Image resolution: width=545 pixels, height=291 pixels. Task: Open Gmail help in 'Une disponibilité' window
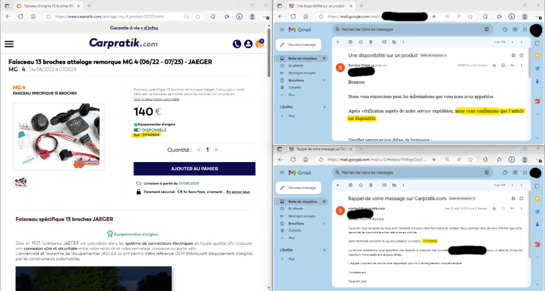(505, 29)
